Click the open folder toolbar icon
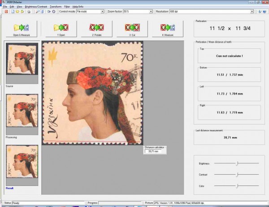This screenshot has height=207, width=269. pyautogui.click(x=17, y=12)
